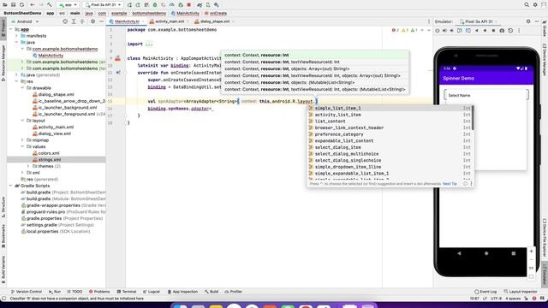The height and width of the screenshot is (308, 548).
Task: Open the Profile app gauge icon
Action: 172,5
